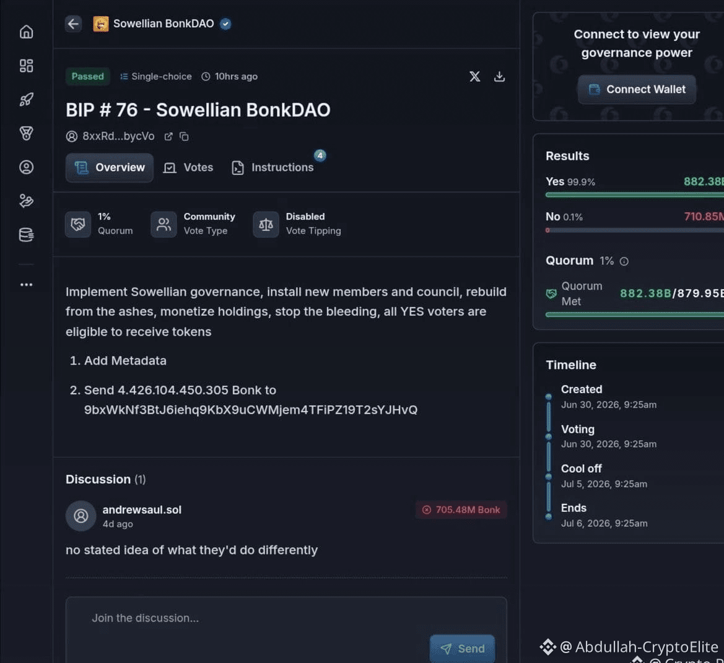
Task: Click the BIP # 76 proposal title
Action: point(198,110)
